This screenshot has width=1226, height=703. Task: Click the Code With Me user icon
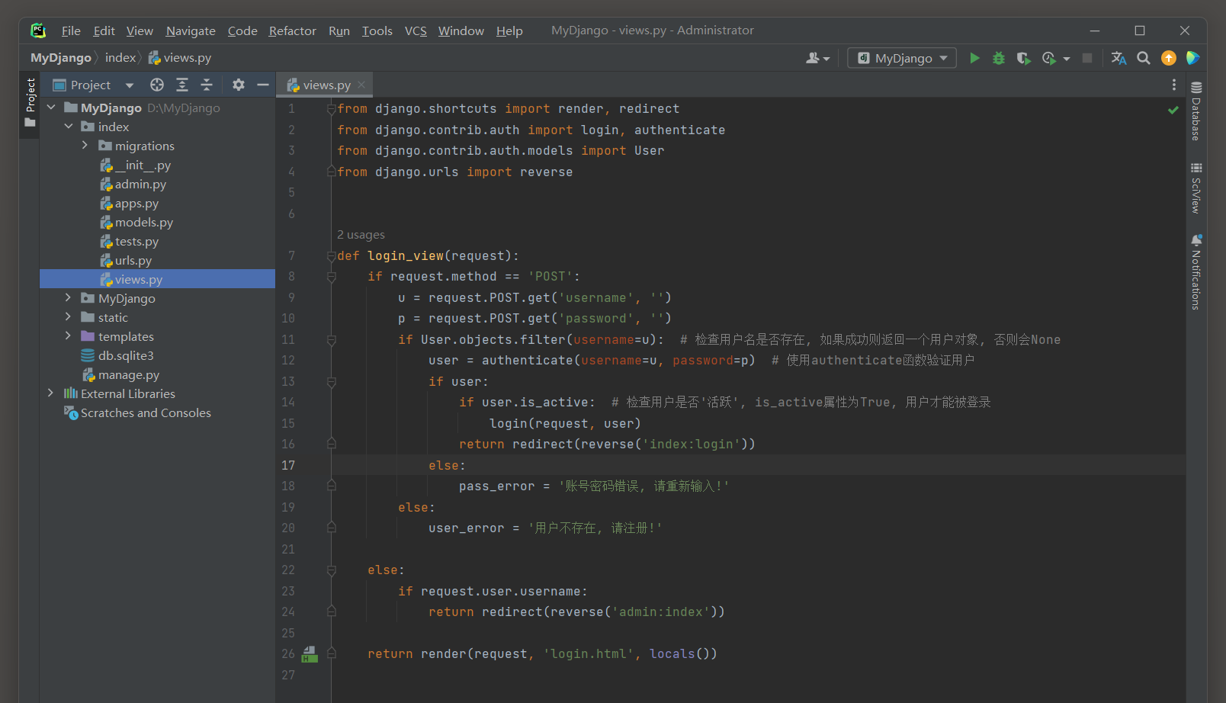click(x=817, y=58)
